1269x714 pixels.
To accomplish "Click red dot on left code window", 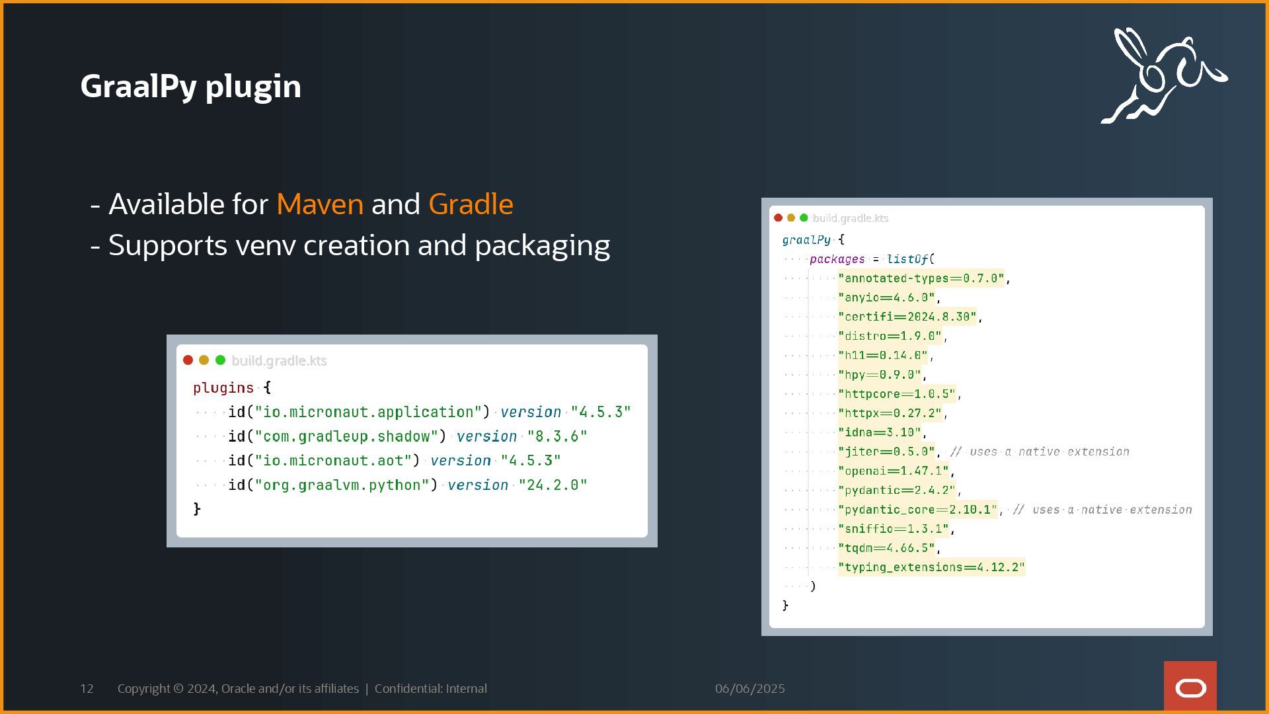I will (x=188, y=360).
